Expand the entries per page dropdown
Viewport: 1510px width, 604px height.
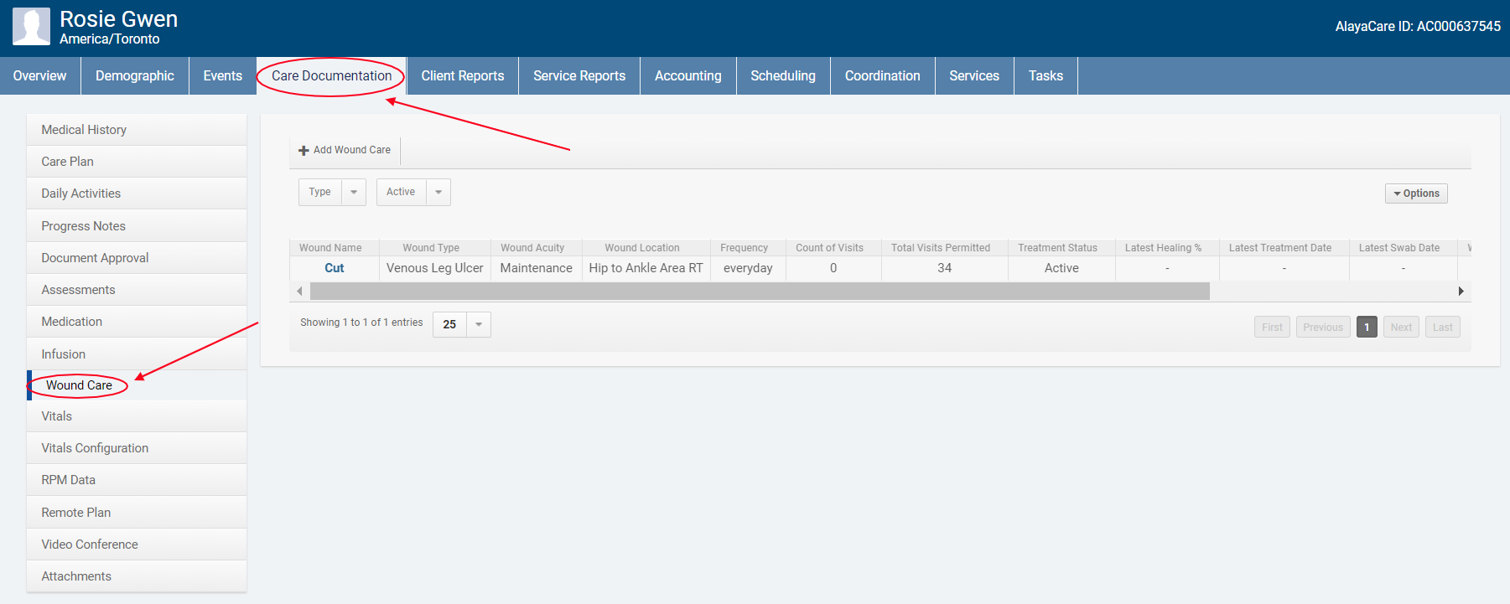tap(478, 324)
